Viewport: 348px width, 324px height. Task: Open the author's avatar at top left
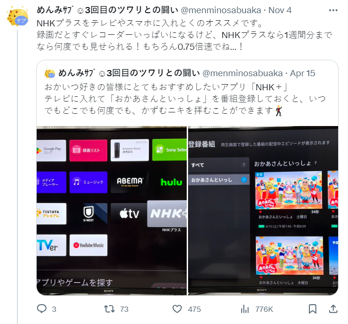pyautogui.click(x=17, y=17)
